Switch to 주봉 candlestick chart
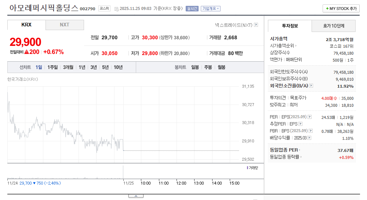 tap(208, 68)
